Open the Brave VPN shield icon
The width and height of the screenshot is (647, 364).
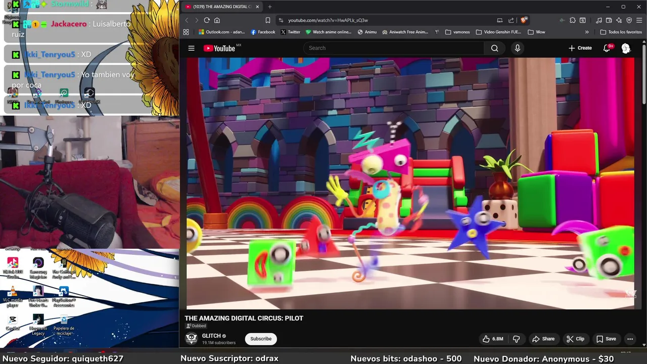(x=629, y=20)
